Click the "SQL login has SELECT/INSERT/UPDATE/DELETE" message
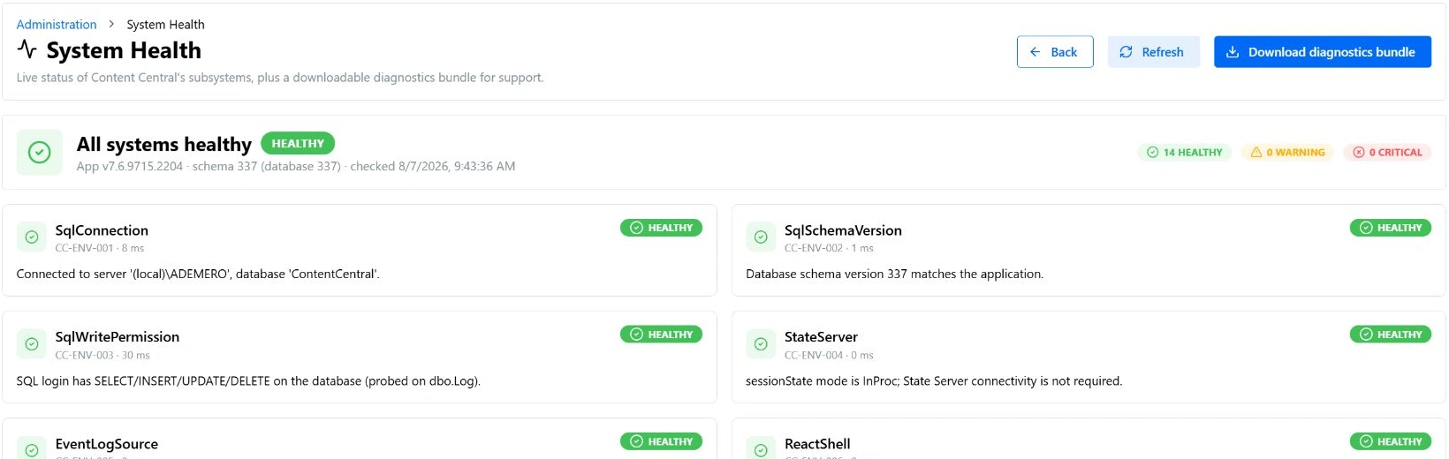Image resolution: width=1449 pixels, height=459 pixels. click(248, 381)
